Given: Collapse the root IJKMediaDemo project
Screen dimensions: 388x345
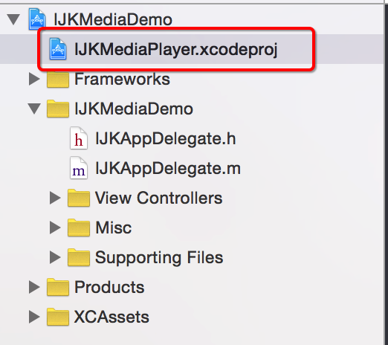Looking at the screenshot, I should pyautogui.click(x=13, y=19).
